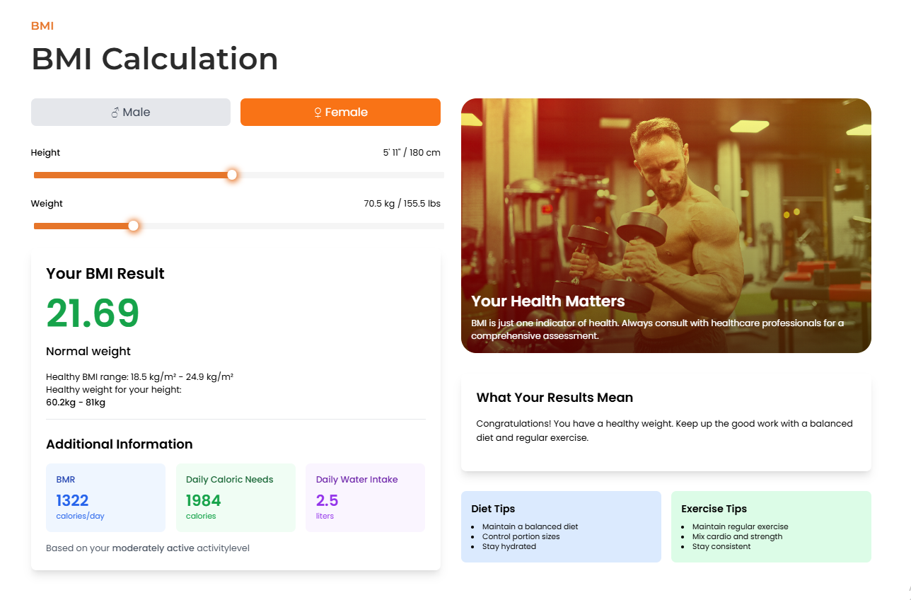Click the Diet Tips card
This screenshot has height=600, width=911.
tap(561, 526)
